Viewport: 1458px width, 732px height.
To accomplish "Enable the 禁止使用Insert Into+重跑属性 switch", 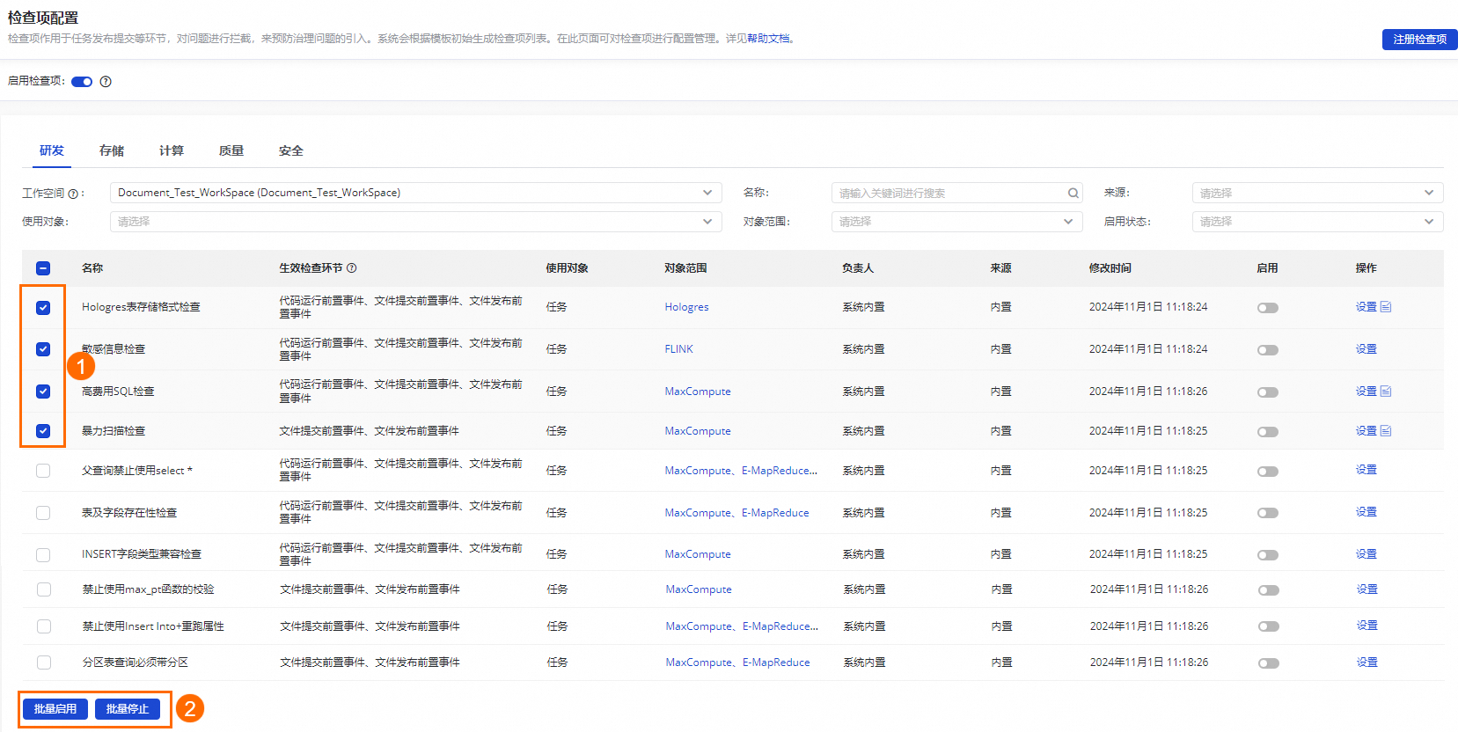I will point(1269,626).
